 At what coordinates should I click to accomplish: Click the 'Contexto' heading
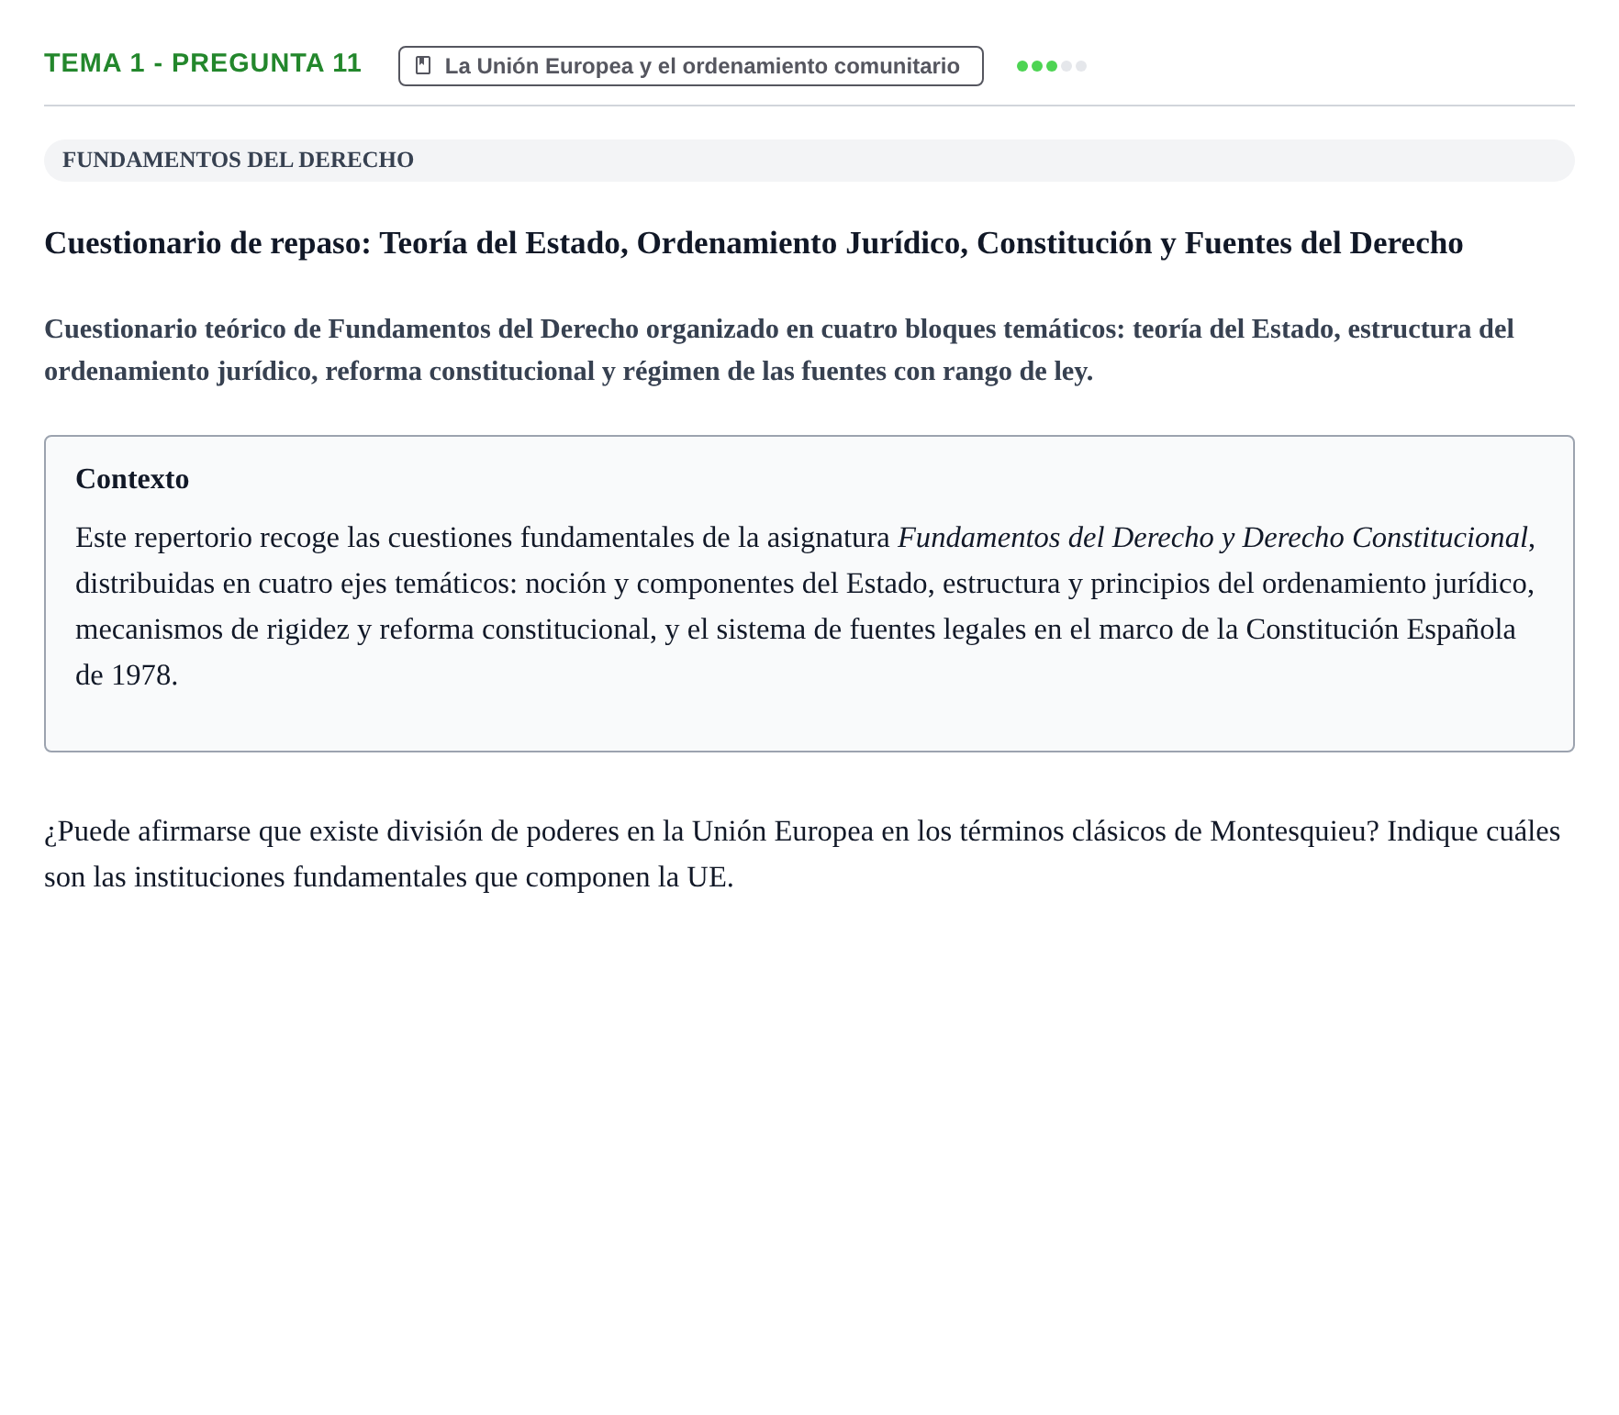132,479
